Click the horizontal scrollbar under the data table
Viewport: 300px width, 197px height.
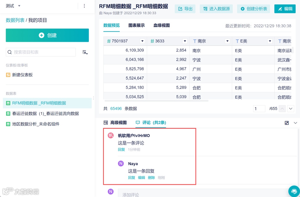(x=156, y=101)
